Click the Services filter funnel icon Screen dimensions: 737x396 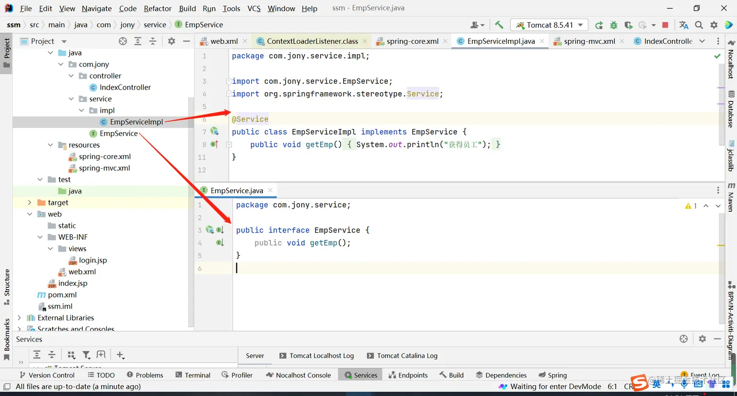pyautogui.click(x=86, y=355)
